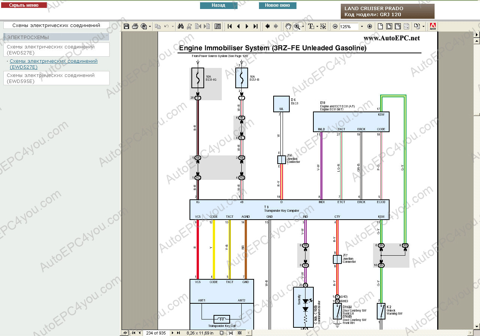The width and height of the screenshot is (480, 336).
Task: Open the zoom percentage dropdown
Action: pos(362,26)
